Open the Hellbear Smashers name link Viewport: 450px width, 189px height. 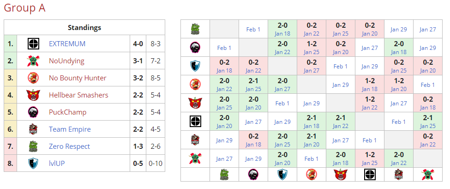pyautogui.click(x=78, y=95)
